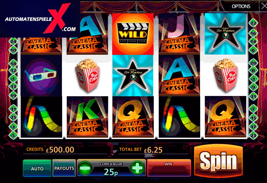267x183 pixels.
Task: Select payline number 5 marker
Action: click(x=13, y=135)
